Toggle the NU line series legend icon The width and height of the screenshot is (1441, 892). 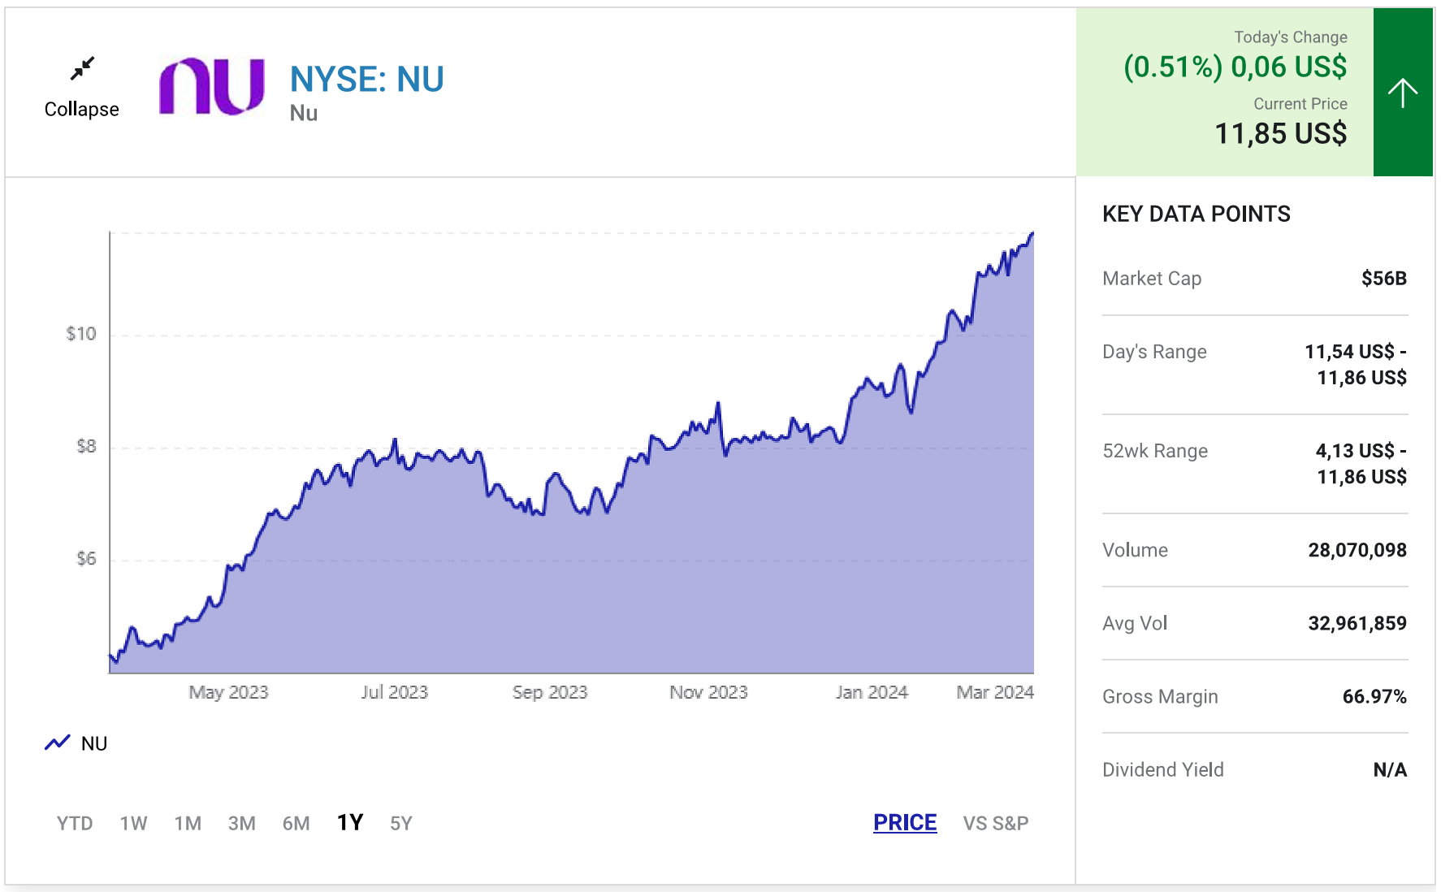click(58, 743)
